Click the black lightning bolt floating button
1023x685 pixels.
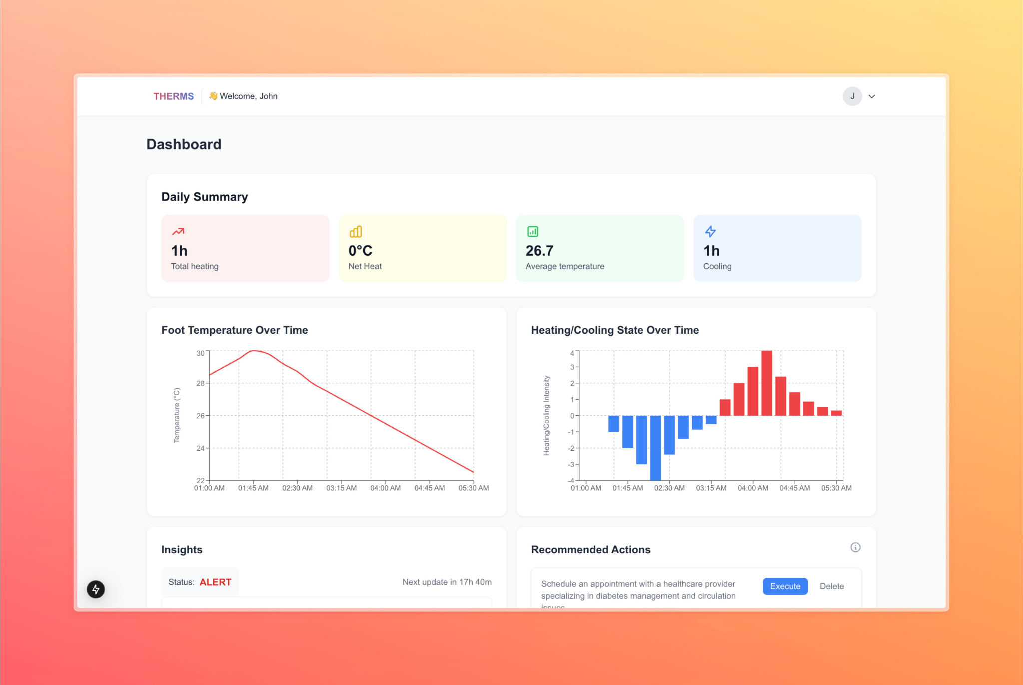point(96,589)
